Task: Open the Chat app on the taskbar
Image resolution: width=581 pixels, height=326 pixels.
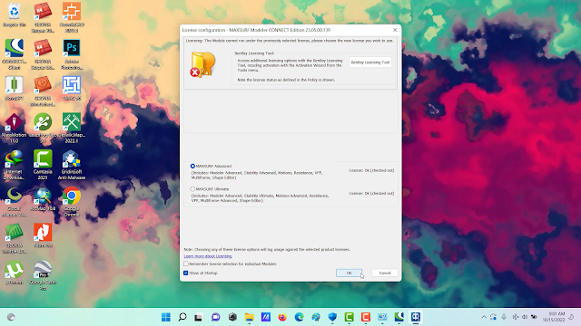Action: (x=216, y=317)
